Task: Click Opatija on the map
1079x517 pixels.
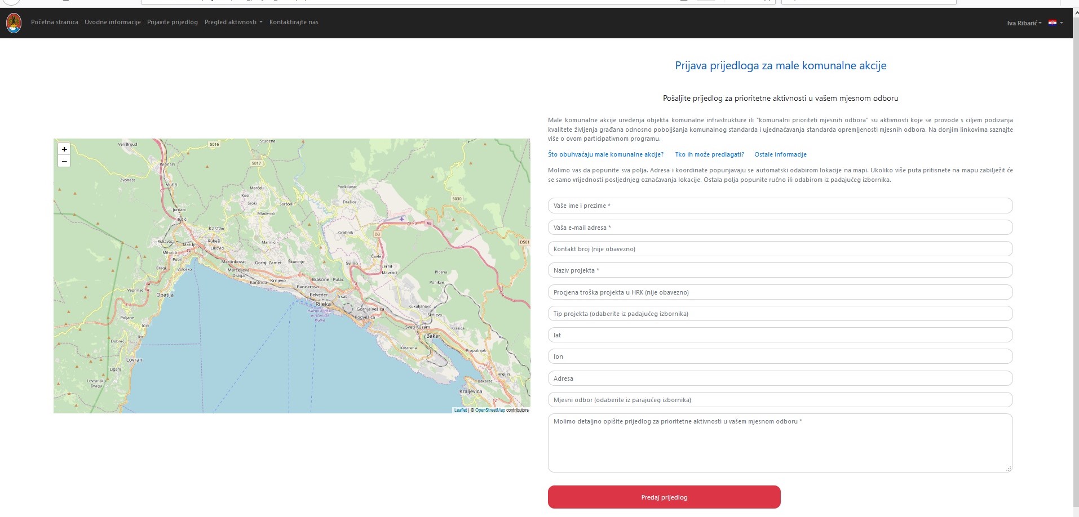Action: point(165,295)
